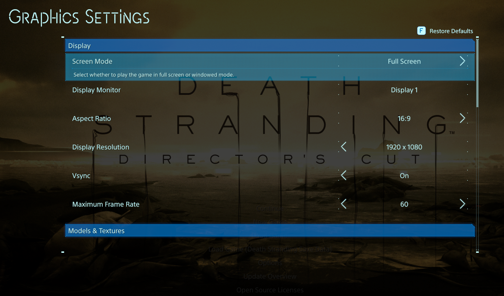Click the F key Restore Defaults icon
504x296 pixels.
[x=421, y=31]
